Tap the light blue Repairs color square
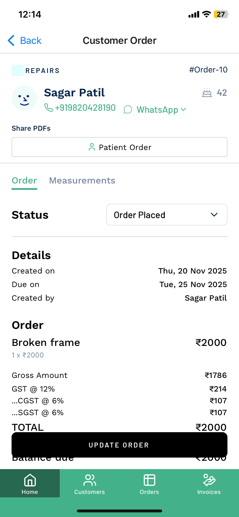Image resolution: width=239 pixels, height=517 pixels. [x=17, y=70]
